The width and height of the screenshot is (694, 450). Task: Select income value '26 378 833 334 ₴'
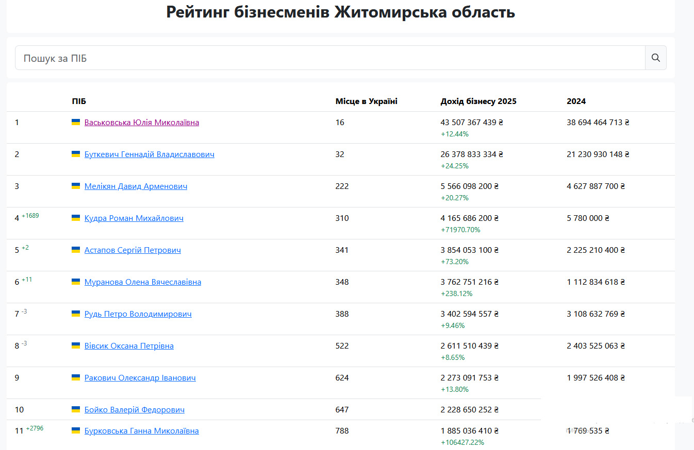point(472,154)
